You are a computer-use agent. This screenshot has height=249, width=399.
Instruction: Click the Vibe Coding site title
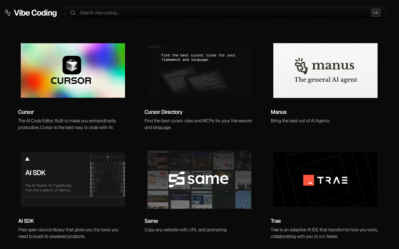coord(35,13)
